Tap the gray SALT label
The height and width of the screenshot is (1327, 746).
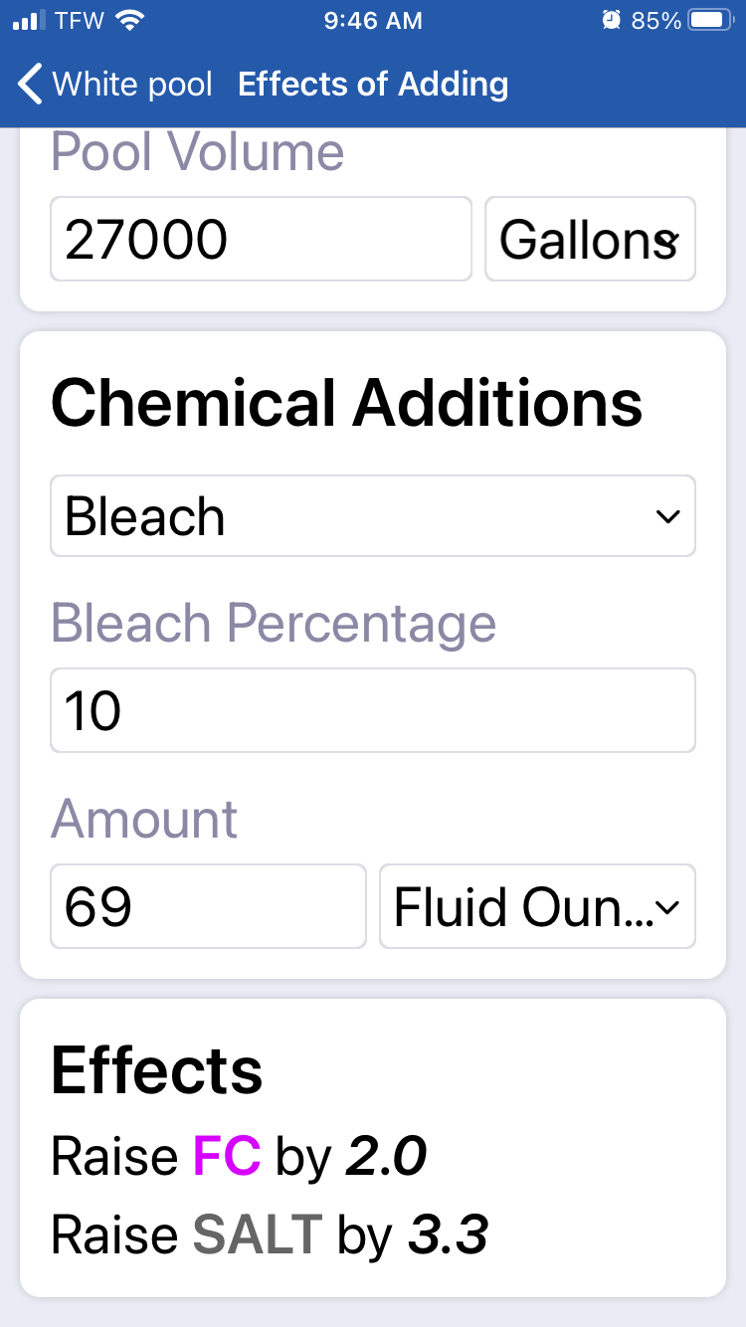[258, 1234]
